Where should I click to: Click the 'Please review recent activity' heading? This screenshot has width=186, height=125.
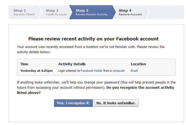(93, 39)
